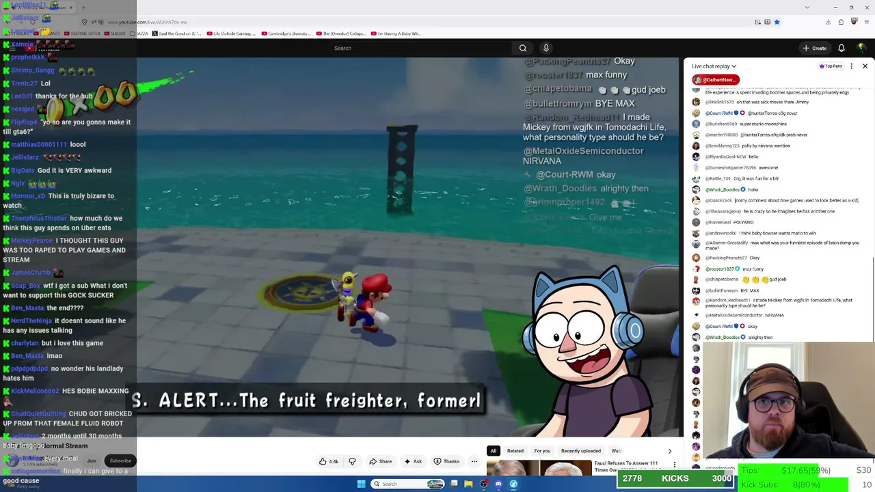This screenshot has width=875, height=492.
Task: Select the Recently uploaded filter chip
Action: coord(581,451)
